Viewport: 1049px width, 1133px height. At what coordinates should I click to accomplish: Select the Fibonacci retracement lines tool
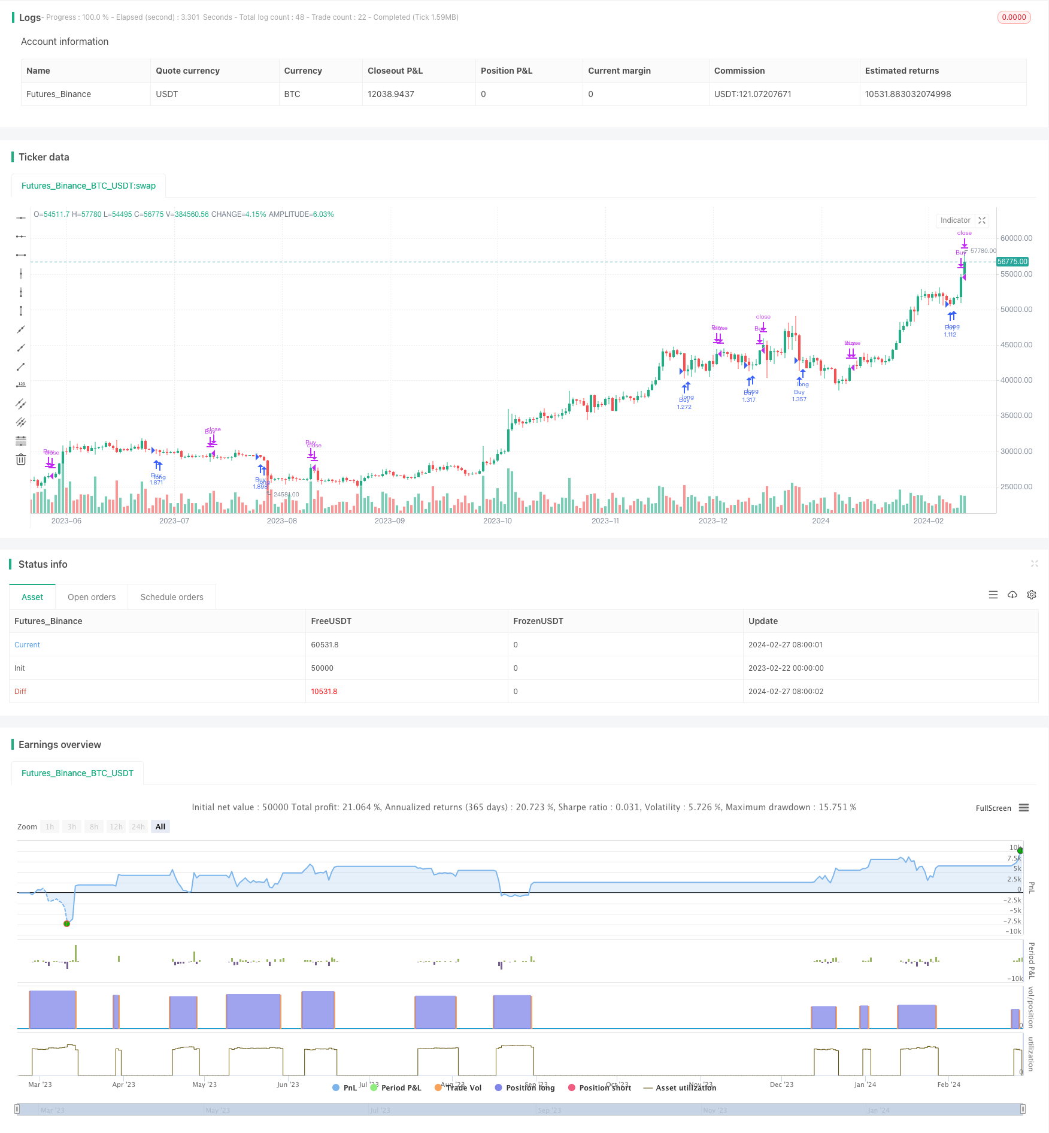click(x=21, y=441)
